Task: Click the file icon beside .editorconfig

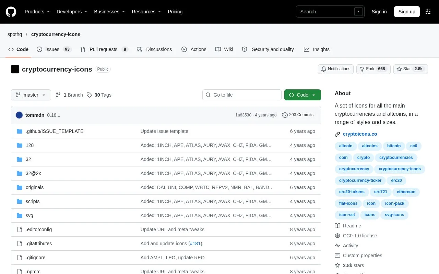Action: 20,229
